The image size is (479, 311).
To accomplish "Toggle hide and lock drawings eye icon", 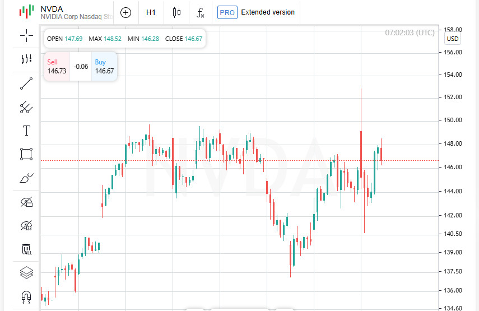I will (26, 202).
